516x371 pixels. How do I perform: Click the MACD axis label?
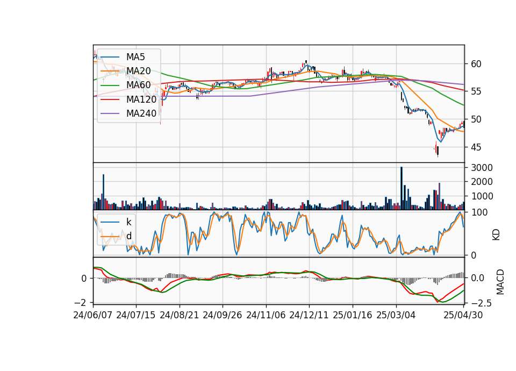click(500, 282)
